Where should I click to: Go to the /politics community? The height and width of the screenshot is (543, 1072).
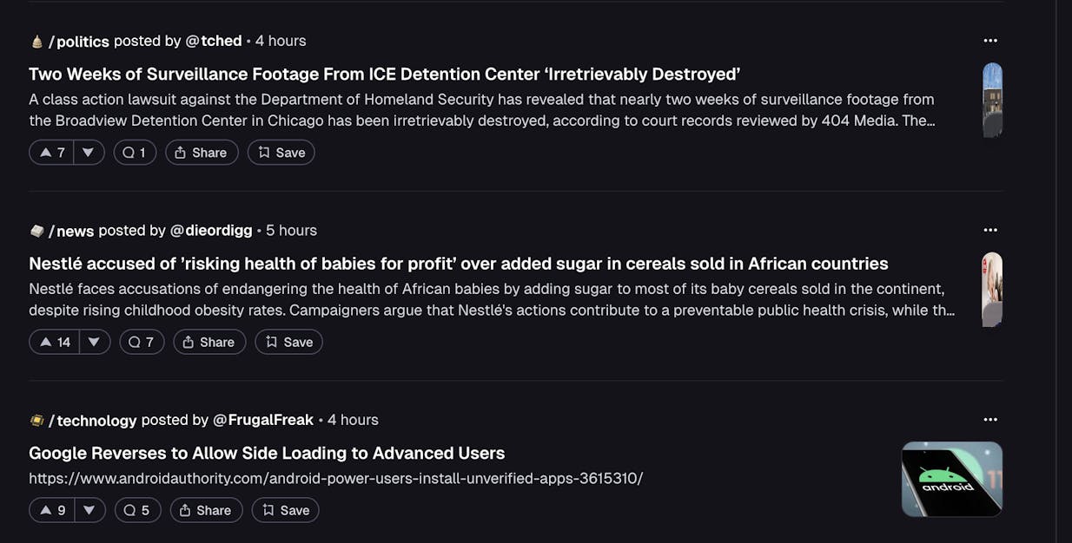coord(79,41)
